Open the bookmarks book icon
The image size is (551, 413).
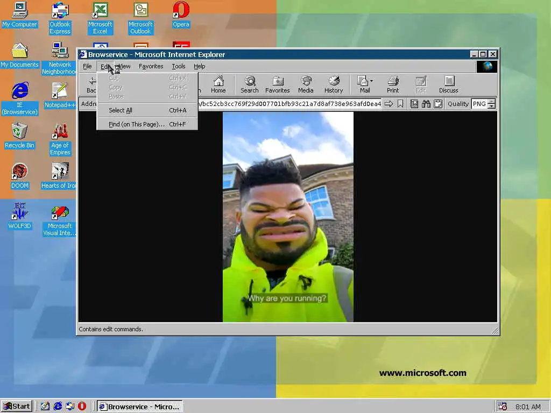[414, 104]
